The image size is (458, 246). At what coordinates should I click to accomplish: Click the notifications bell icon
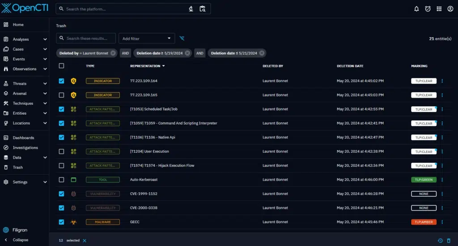[417, 9]
